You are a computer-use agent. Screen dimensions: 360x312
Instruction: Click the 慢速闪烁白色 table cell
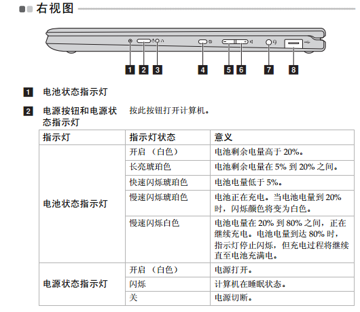[x=168, y=239]
